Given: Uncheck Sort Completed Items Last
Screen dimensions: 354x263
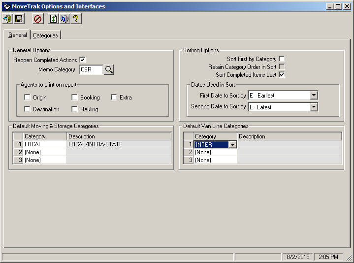Looking at the screenshot, I should 282,75.
